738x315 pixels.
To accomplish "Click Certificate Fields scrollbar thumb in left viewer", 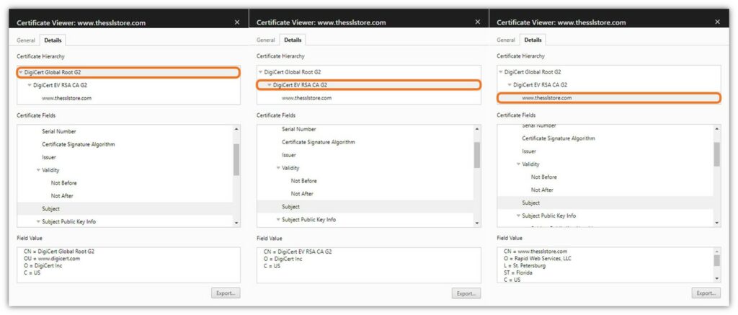I will (x=236, y=159).
